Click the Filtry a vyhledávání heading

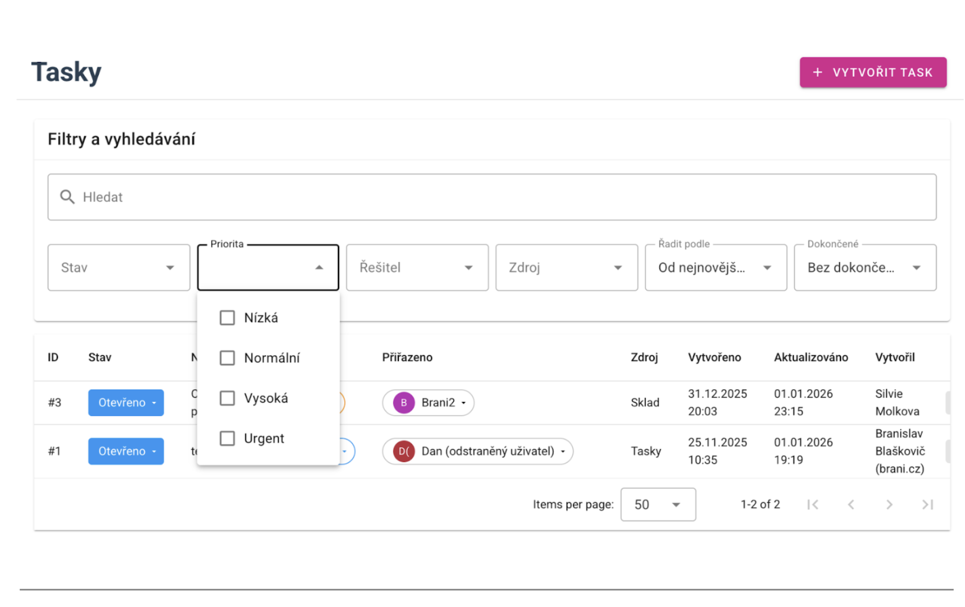[121, 139]
